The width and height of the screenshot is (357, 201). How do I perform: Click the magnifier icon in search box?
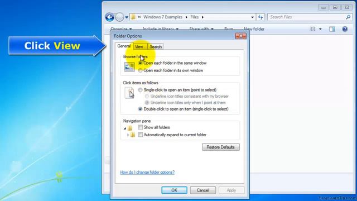coord(348,17)
